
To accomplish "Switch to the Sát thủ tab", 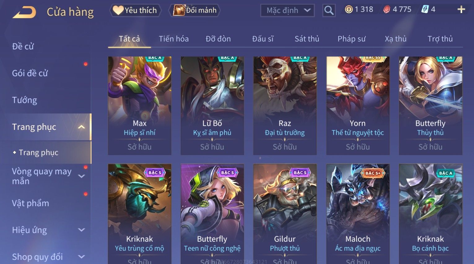I will click(307, 39).
